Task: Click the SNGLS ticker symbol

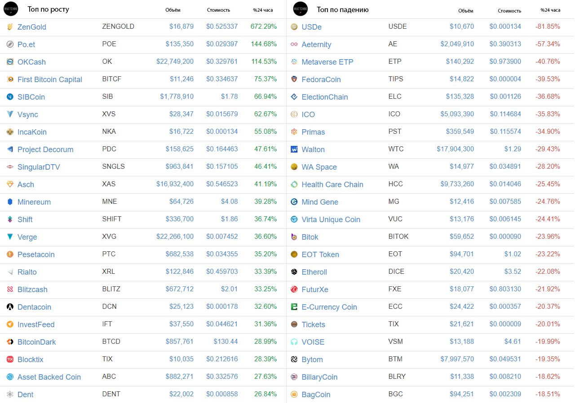Action: pyautogui.click(x=114, y=166)
